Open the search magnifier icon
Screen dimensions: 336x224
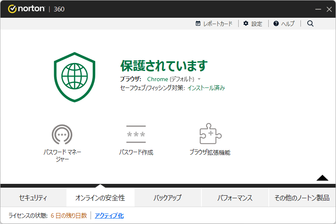click(x=310, y=24)
